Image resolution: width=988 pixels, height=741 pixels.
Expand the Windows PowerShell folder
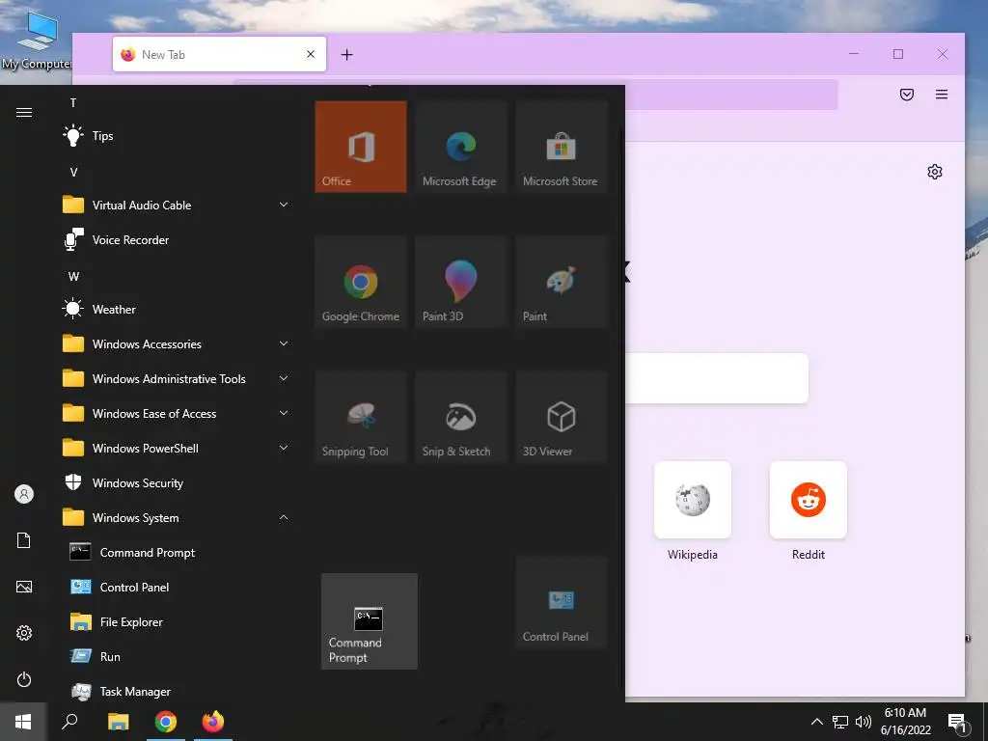(x=177, y=448)
